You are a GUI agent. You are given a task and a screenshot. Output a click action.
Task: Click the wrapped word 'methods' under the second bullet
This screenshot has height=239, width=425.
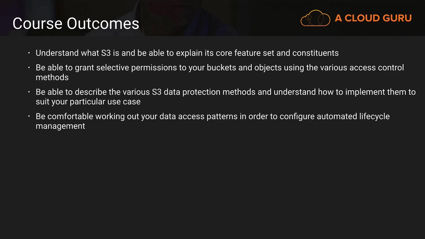click(52, 77)
